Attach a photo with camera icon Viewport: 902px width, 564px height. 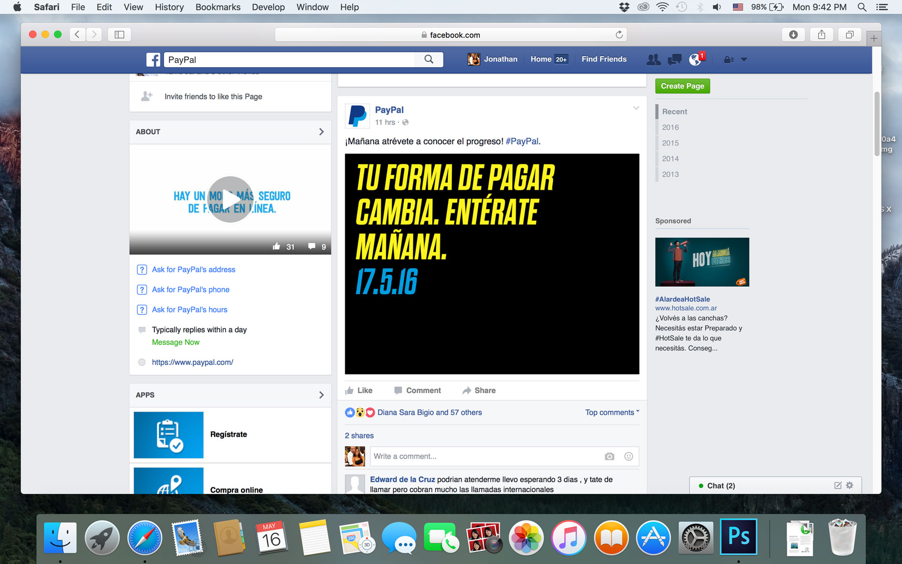[609, 457]
